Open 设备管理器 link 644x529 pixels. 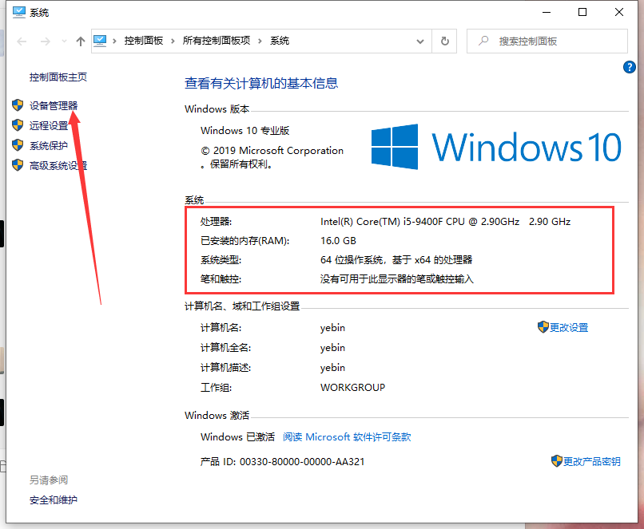54,106
